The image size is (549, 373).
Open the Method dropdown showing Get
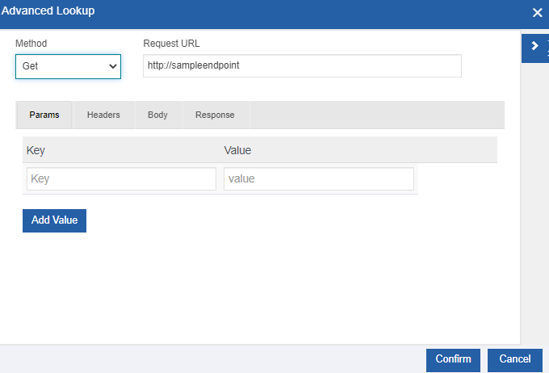click(x=69, y=66)
